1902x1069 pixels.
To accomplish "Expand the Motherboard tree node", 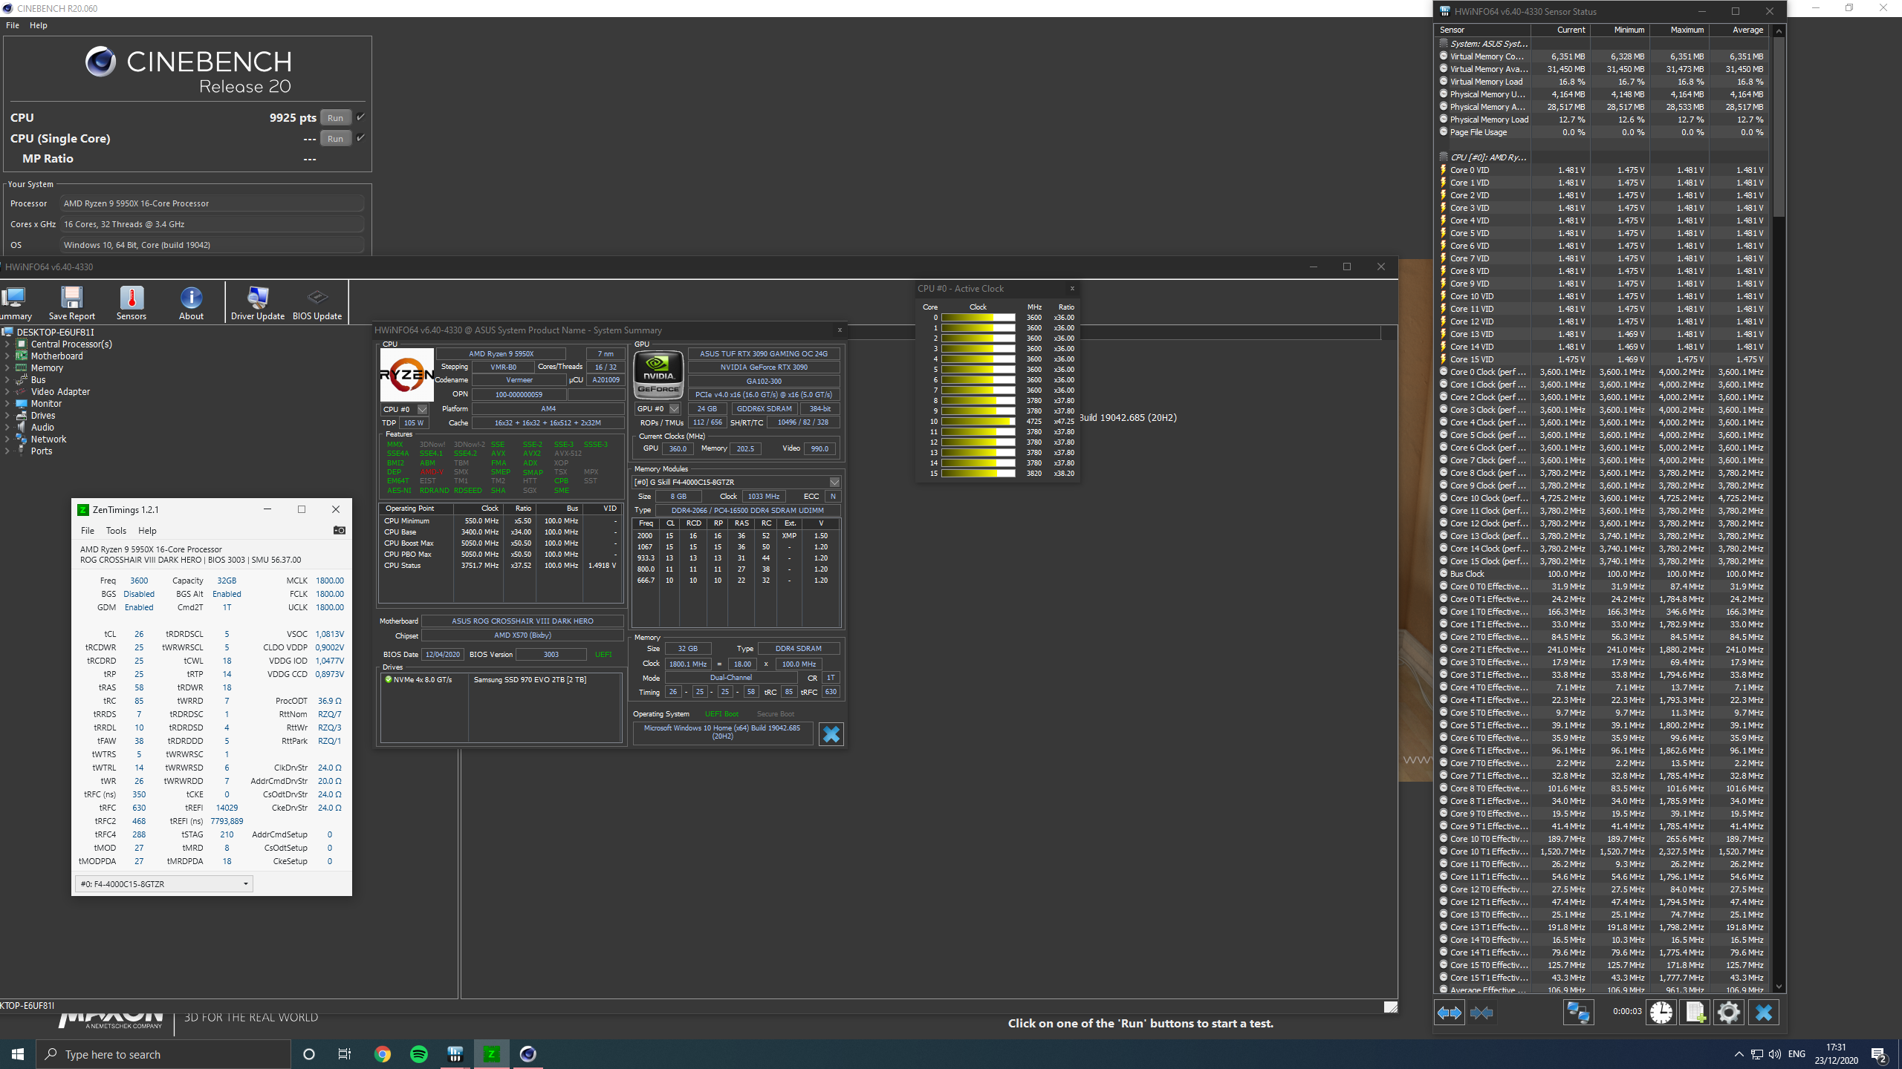I will (7, 356).
